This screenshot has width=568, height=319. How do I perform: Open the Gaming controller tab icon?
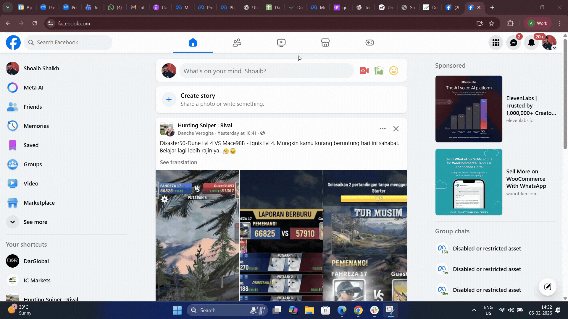[x=369, y=43]
